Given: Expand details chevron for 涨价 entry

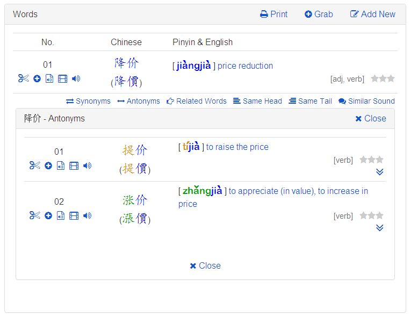Looking at the screenshot, I should [x=380, y=228].
